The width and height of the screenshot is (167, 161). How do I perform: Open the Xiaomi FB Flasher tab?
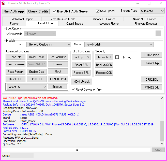coord(104,19)
